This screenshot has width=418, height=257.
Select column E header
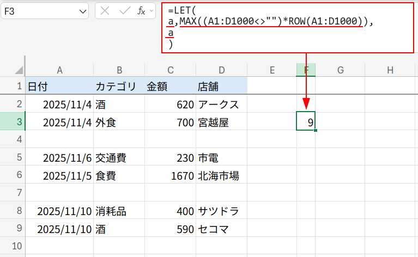coord(272,70)
